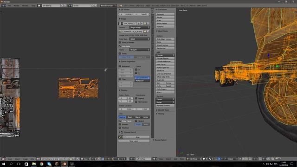Open Microsoft Store from the taskbar
Image resolution: width=297 pixels, height=167 pixels.
point(26,164)
